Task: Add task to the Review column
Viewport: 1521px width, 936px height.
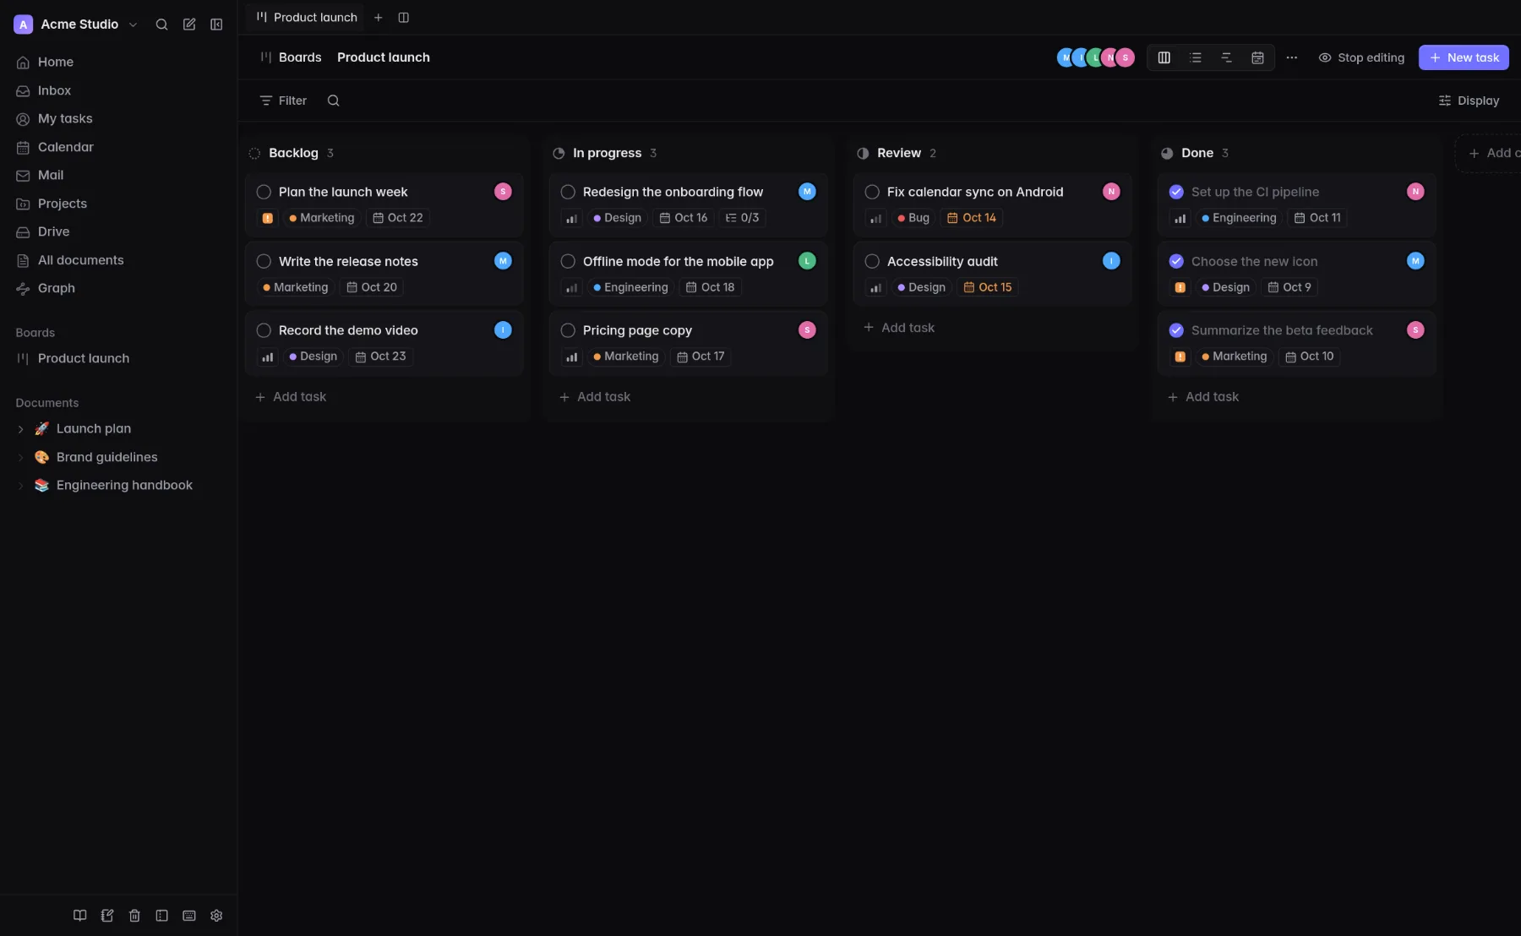Action: click(x=899, y=328)
